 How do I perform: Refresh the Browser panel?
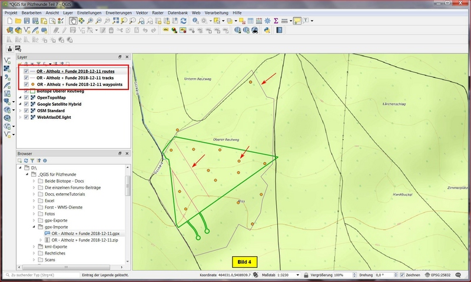coord(27,160)
